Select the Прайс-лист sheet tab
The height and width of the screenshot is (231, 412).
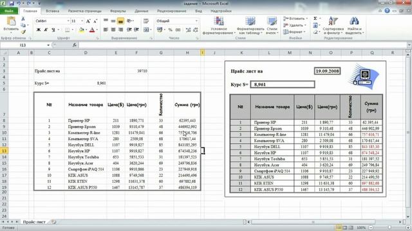pyautogui.click(x=34, y=222)
